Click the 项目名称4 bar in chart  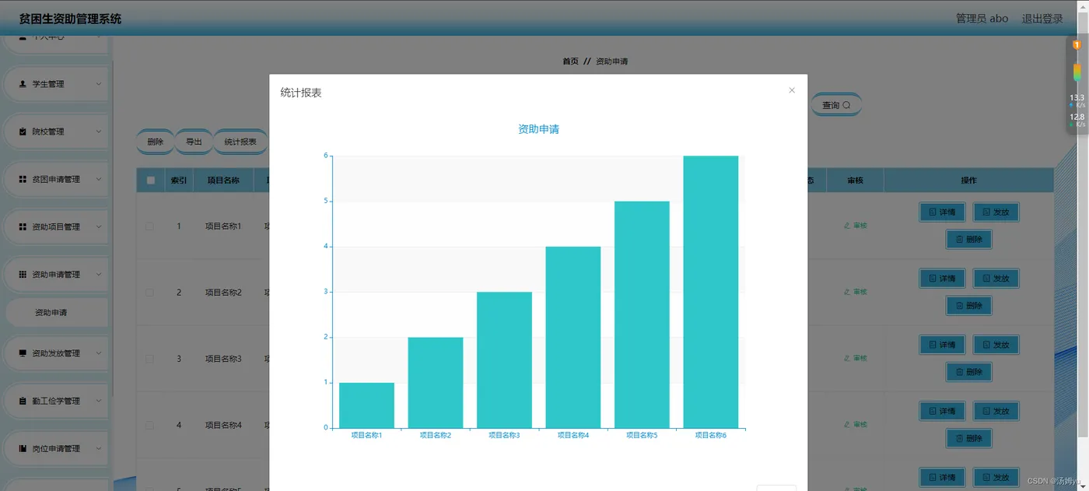pos(573,337)
